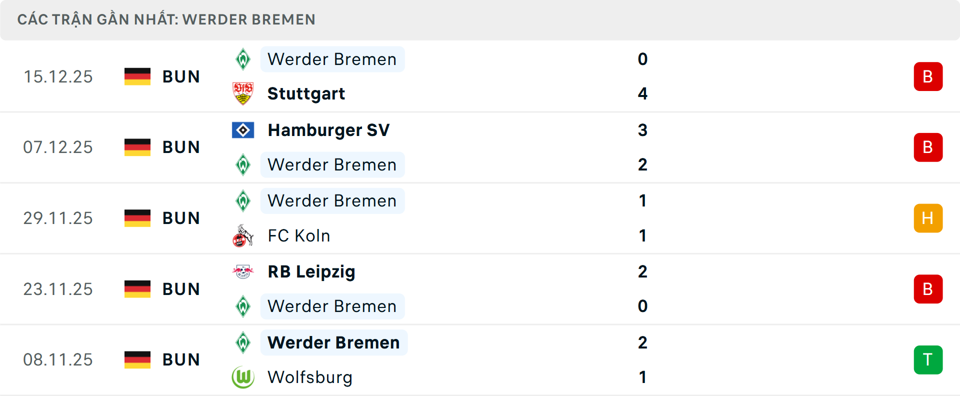This screenshot has width=960, height=396.
Task: Click the green T win badge for Wolfsburg match
Action: point(928,359)
